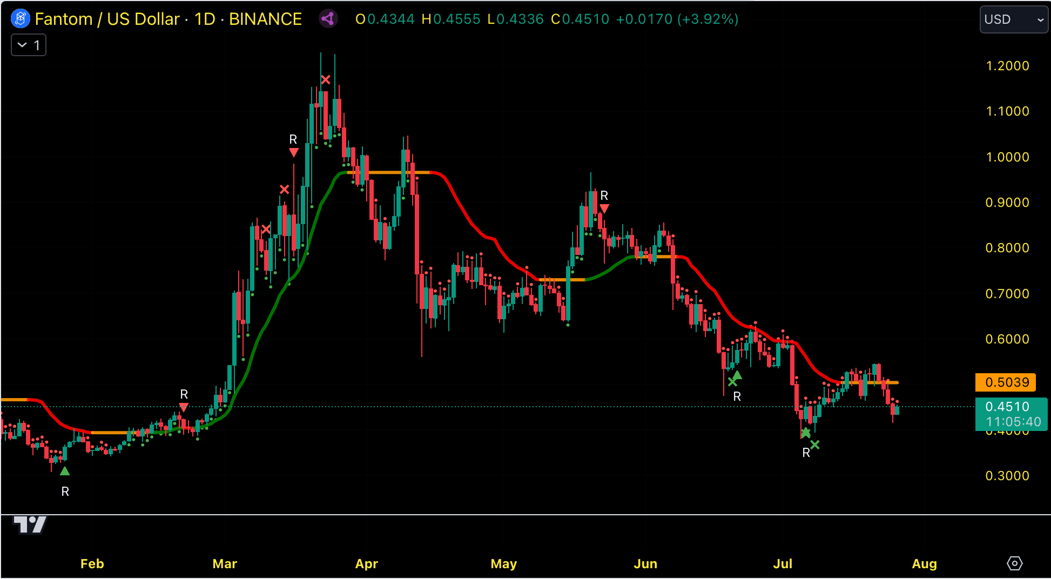The height and width of the screenshot is (579, 1051).
Task: Click the red X marker at the March peak
Action: pos(326,80)
